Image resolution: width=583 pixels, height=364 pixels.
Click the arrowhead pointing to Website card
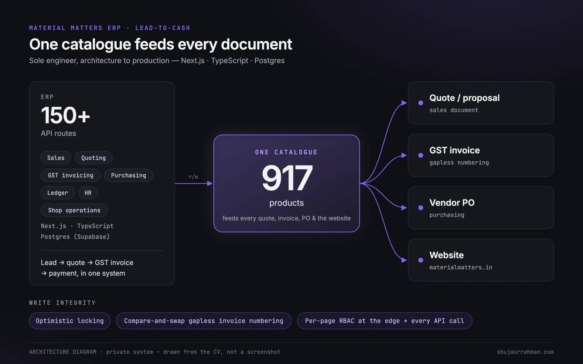[404, 260]
